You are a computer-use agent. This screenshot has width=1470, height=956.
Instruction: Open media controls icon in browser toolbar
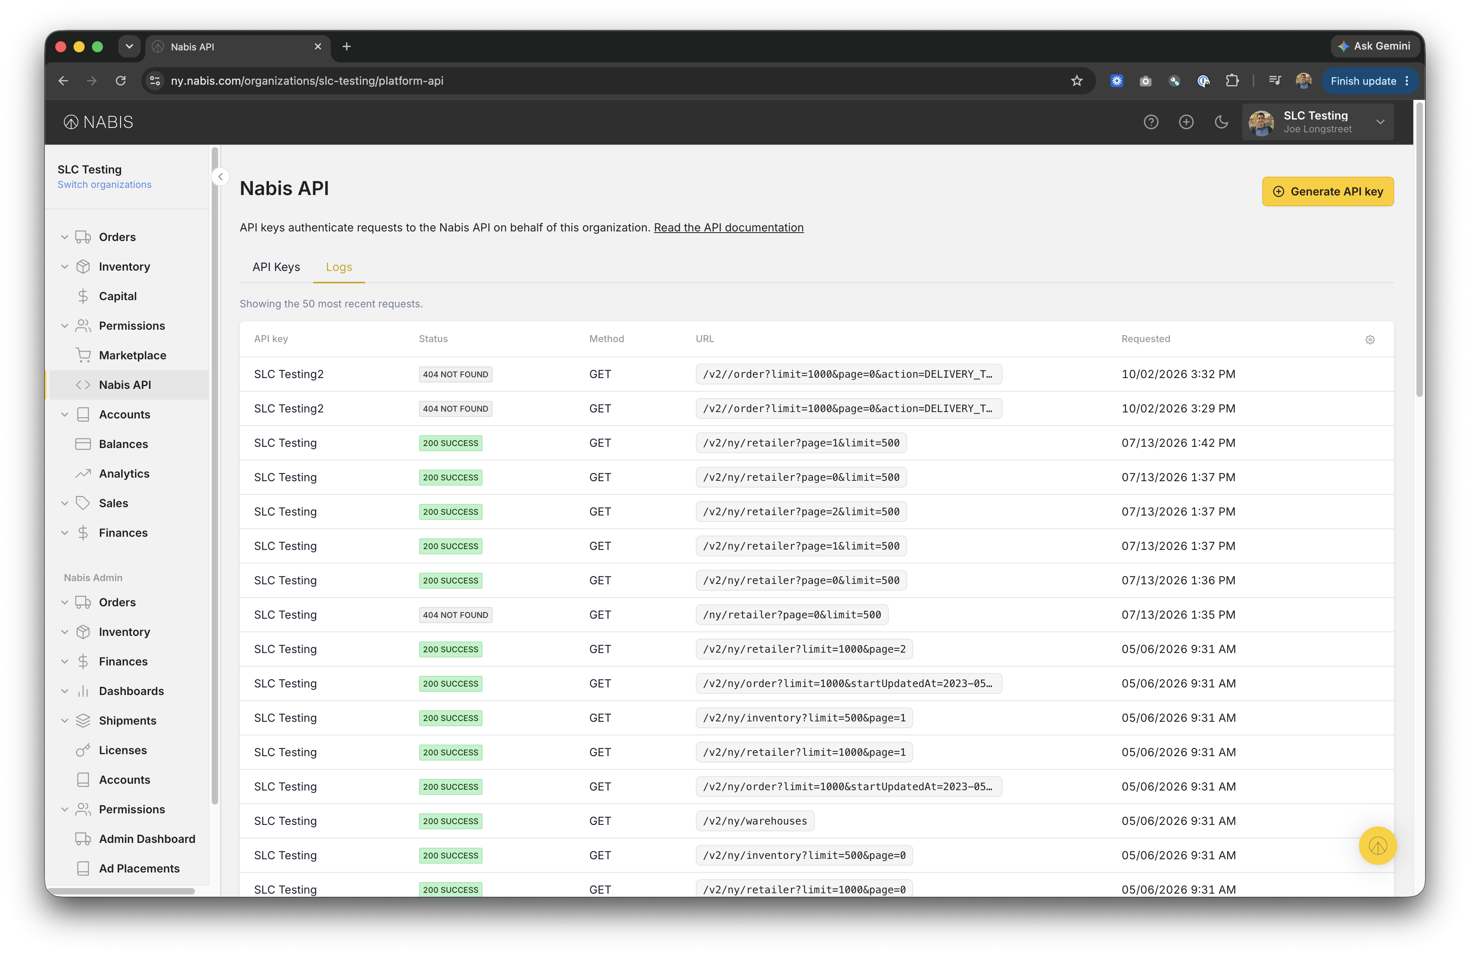point(1275,81)
